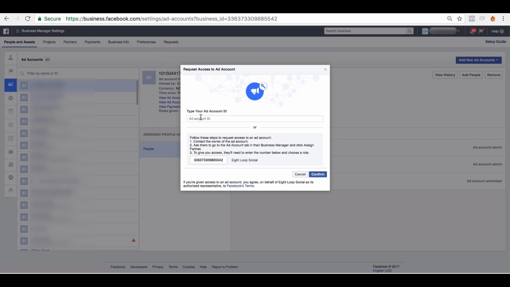This screenshot has width=510, height=287.
Task: Open the Requests tab
Action: click(x=171, y=42)
